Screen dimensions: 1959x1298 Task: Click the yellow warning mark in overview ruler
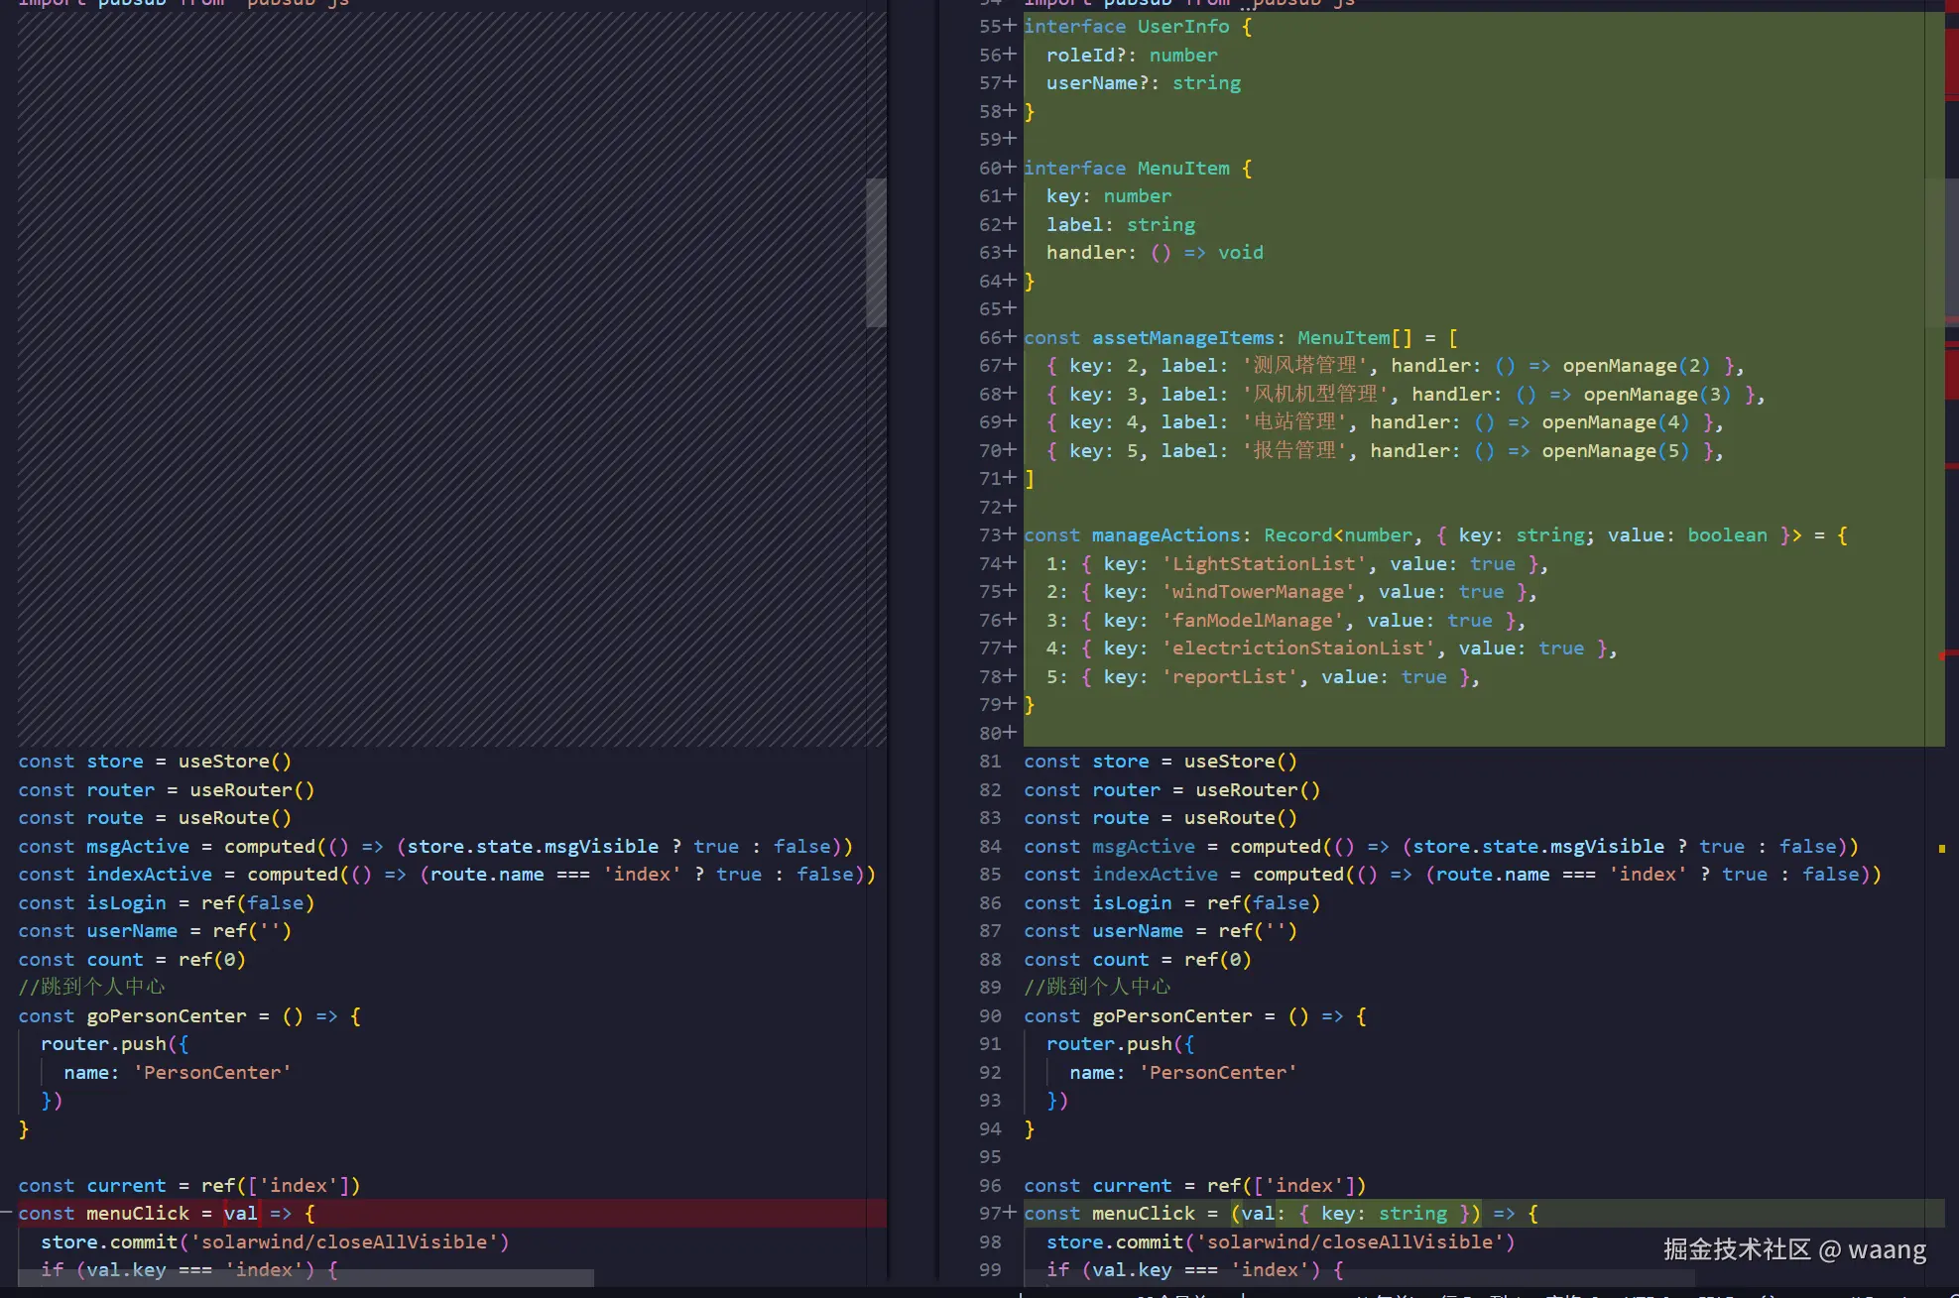click(x=1941, y=849)
